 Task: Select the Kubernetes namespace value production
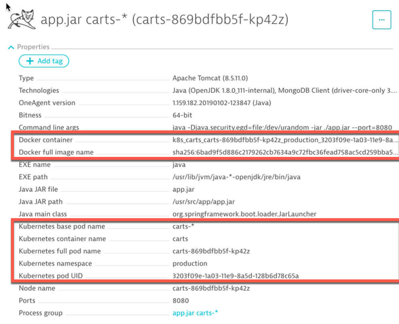click(x=190, y=264)
